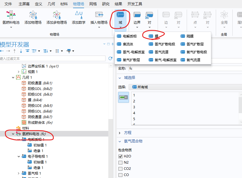Screen dimensions: 242x178
Task: Choose 氢气扩散层 from the domain menu
Action: pos(192,44)
